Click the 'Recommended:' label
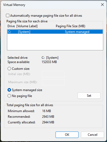Viewport: 107px width, 142px height. pyautogui.click(x=19, y=117)
